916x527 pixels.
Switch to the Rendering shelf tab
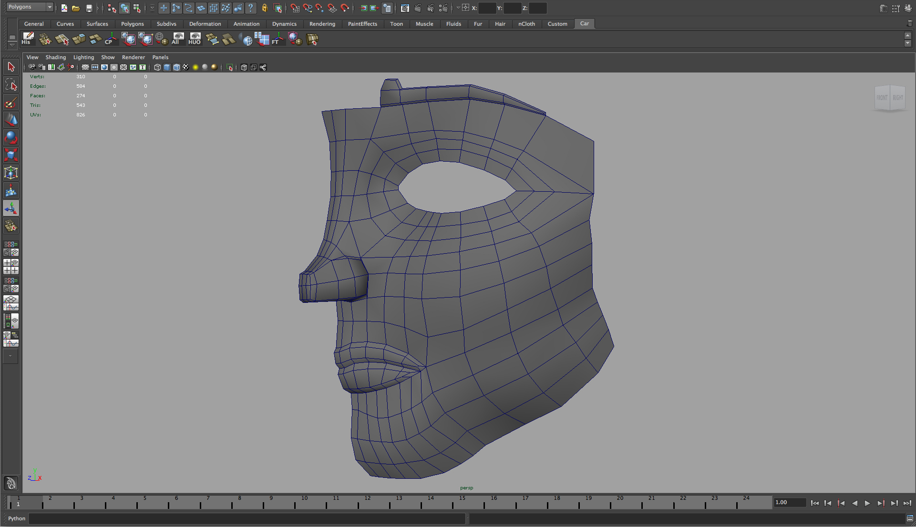322,24
